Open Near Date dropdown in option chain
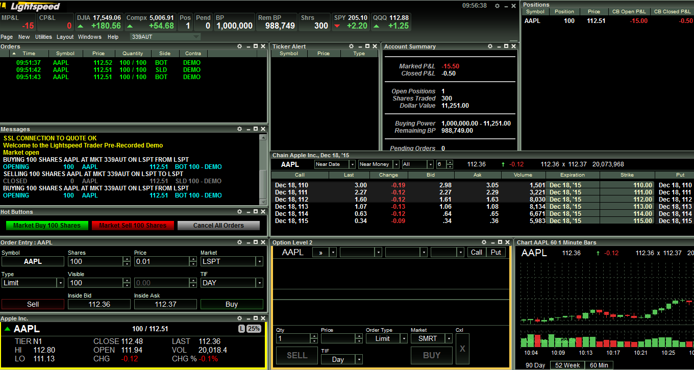 pyautogui.click(x=335, y=164)
